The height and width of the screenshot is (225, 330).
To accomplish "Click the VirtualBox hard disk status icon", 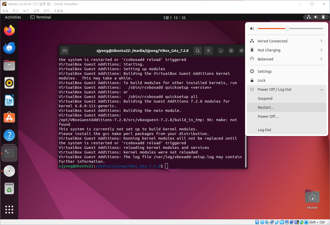I will 257,222.
